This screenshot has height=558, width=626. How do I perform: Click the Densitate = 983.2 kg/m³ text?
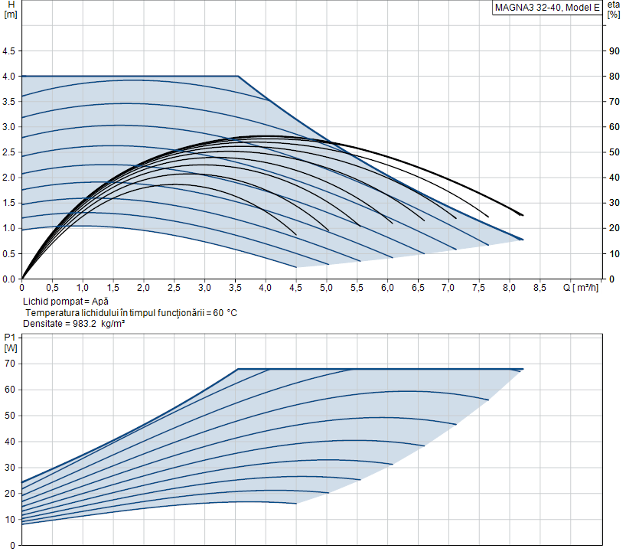(74, 324)
